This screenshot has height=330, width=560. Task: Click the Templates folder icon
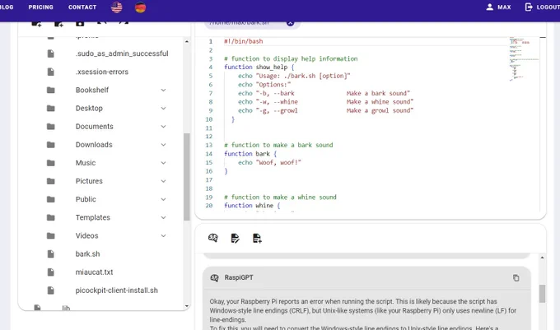click(51, 217)
